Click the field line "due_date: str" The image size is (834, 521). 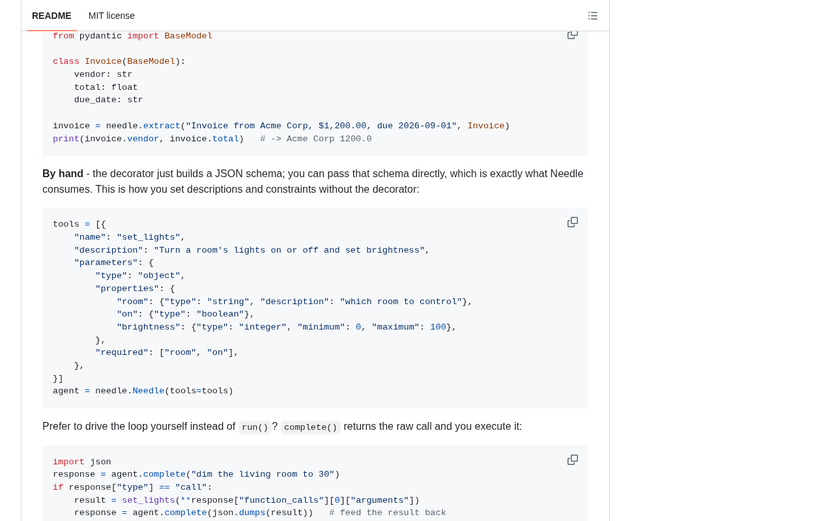point(108,100)
